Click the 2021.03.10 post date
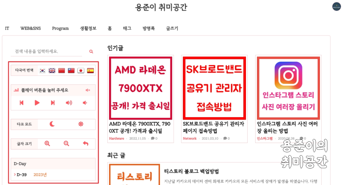 (210, 138)
